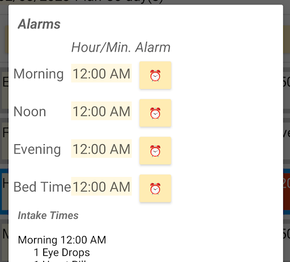Click the Intake Times section heading

point(48,215)
